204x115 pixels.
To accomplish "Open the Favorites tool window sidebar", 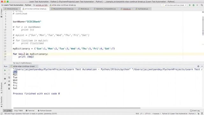I will 1,102.
